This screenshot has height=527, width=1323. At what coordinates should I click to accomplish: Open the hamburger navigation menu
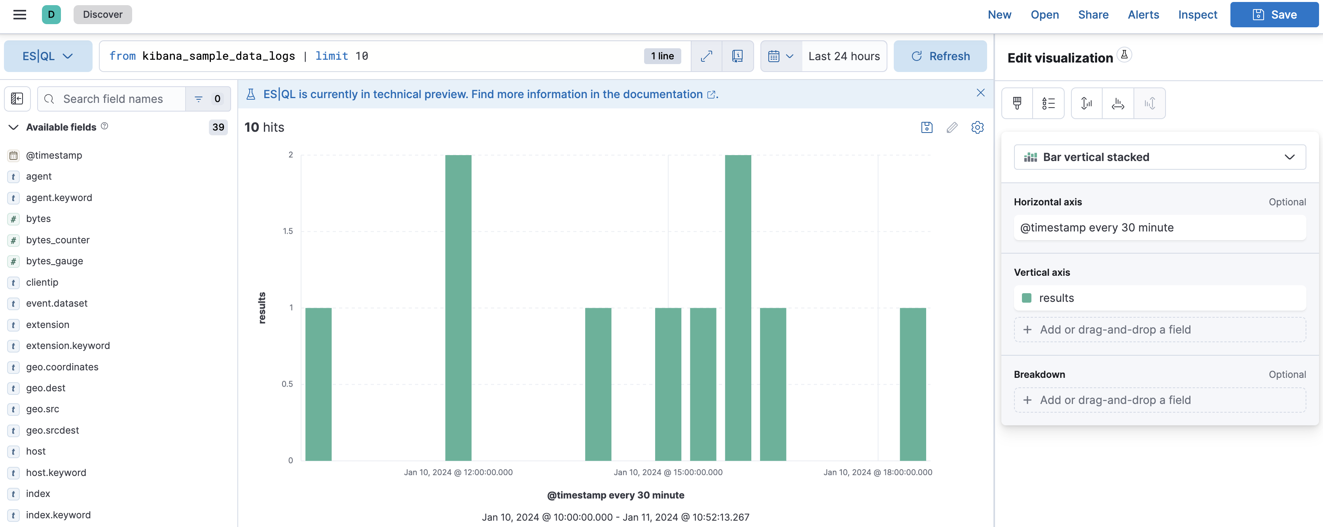[x=19, y=14]
